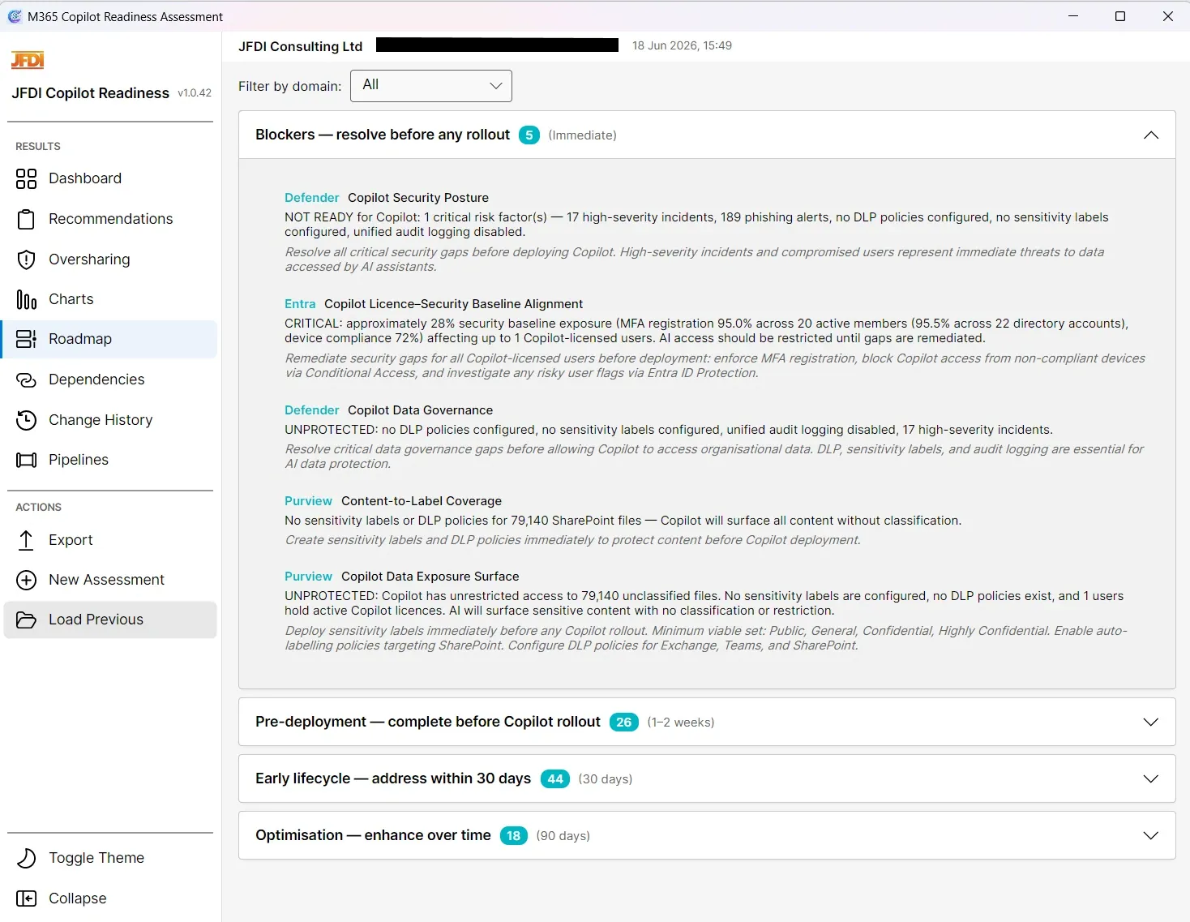Screen dimensions: 1190x922
Task: Click the Load Previous folder icon
Action: point(27,620)
